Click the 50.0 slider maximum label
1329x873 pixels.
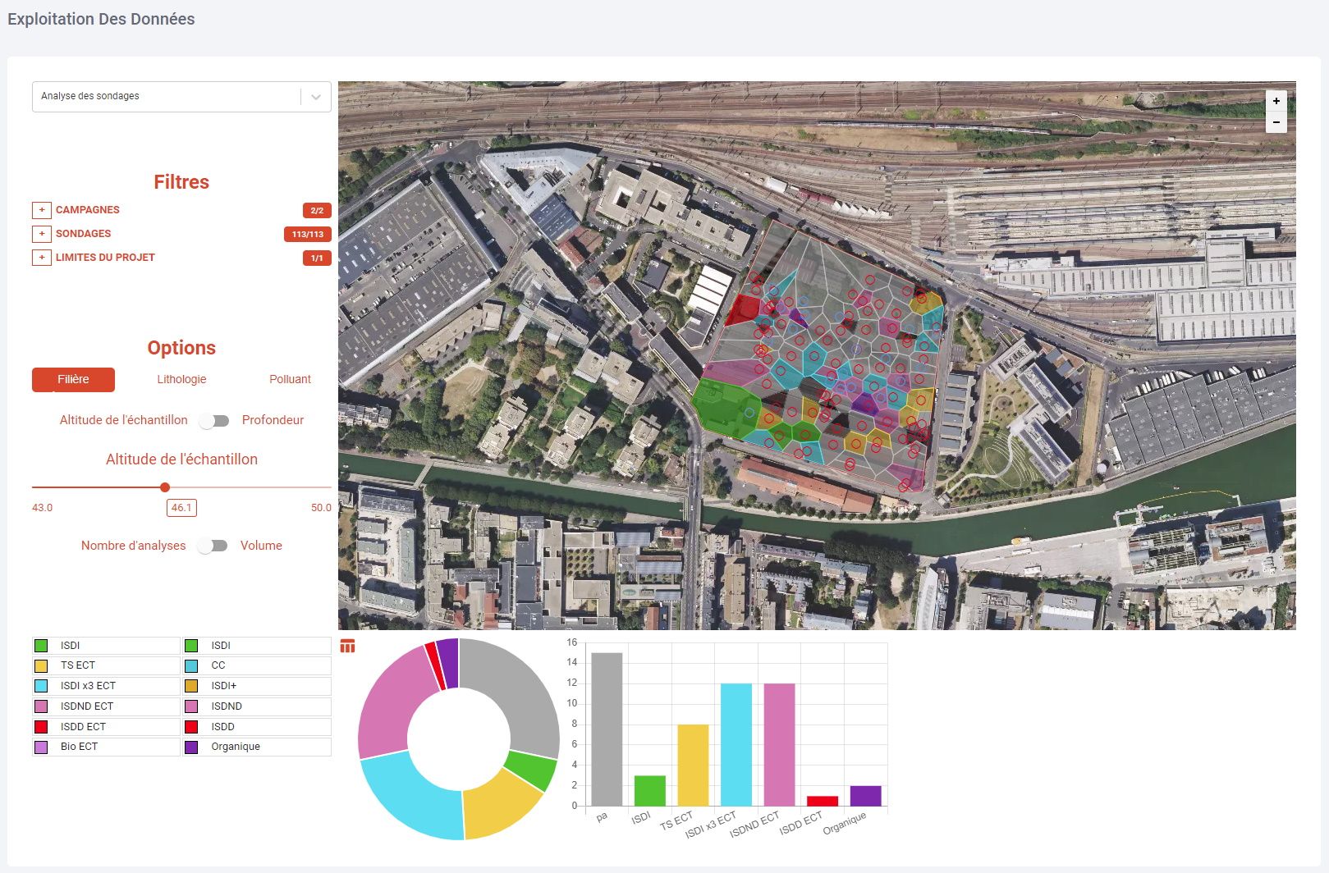tap(321, 508)
